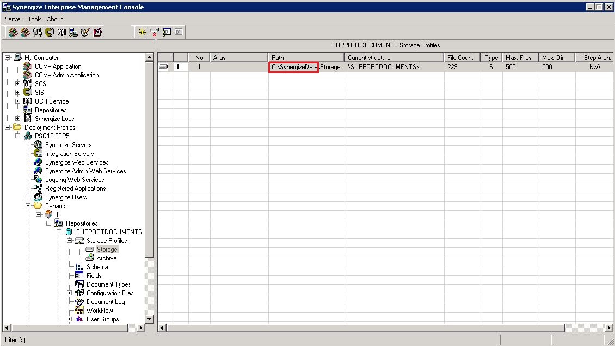Click the Type column header
615x346 pixels.
point(492,58)
